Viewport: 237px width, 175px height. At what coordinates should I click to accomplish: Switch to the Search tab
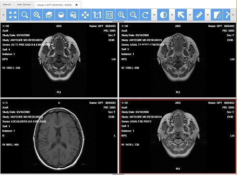pos(7,4)
